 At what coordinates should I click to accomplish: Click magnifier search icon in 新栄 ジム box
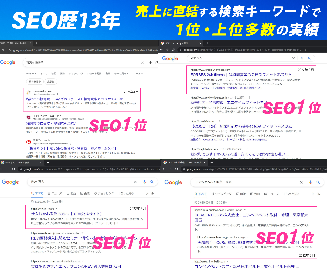(309, 58)
